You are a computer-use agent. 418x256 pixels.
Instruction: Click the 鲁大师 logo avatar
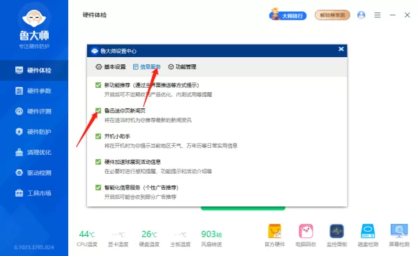[34, 18]
